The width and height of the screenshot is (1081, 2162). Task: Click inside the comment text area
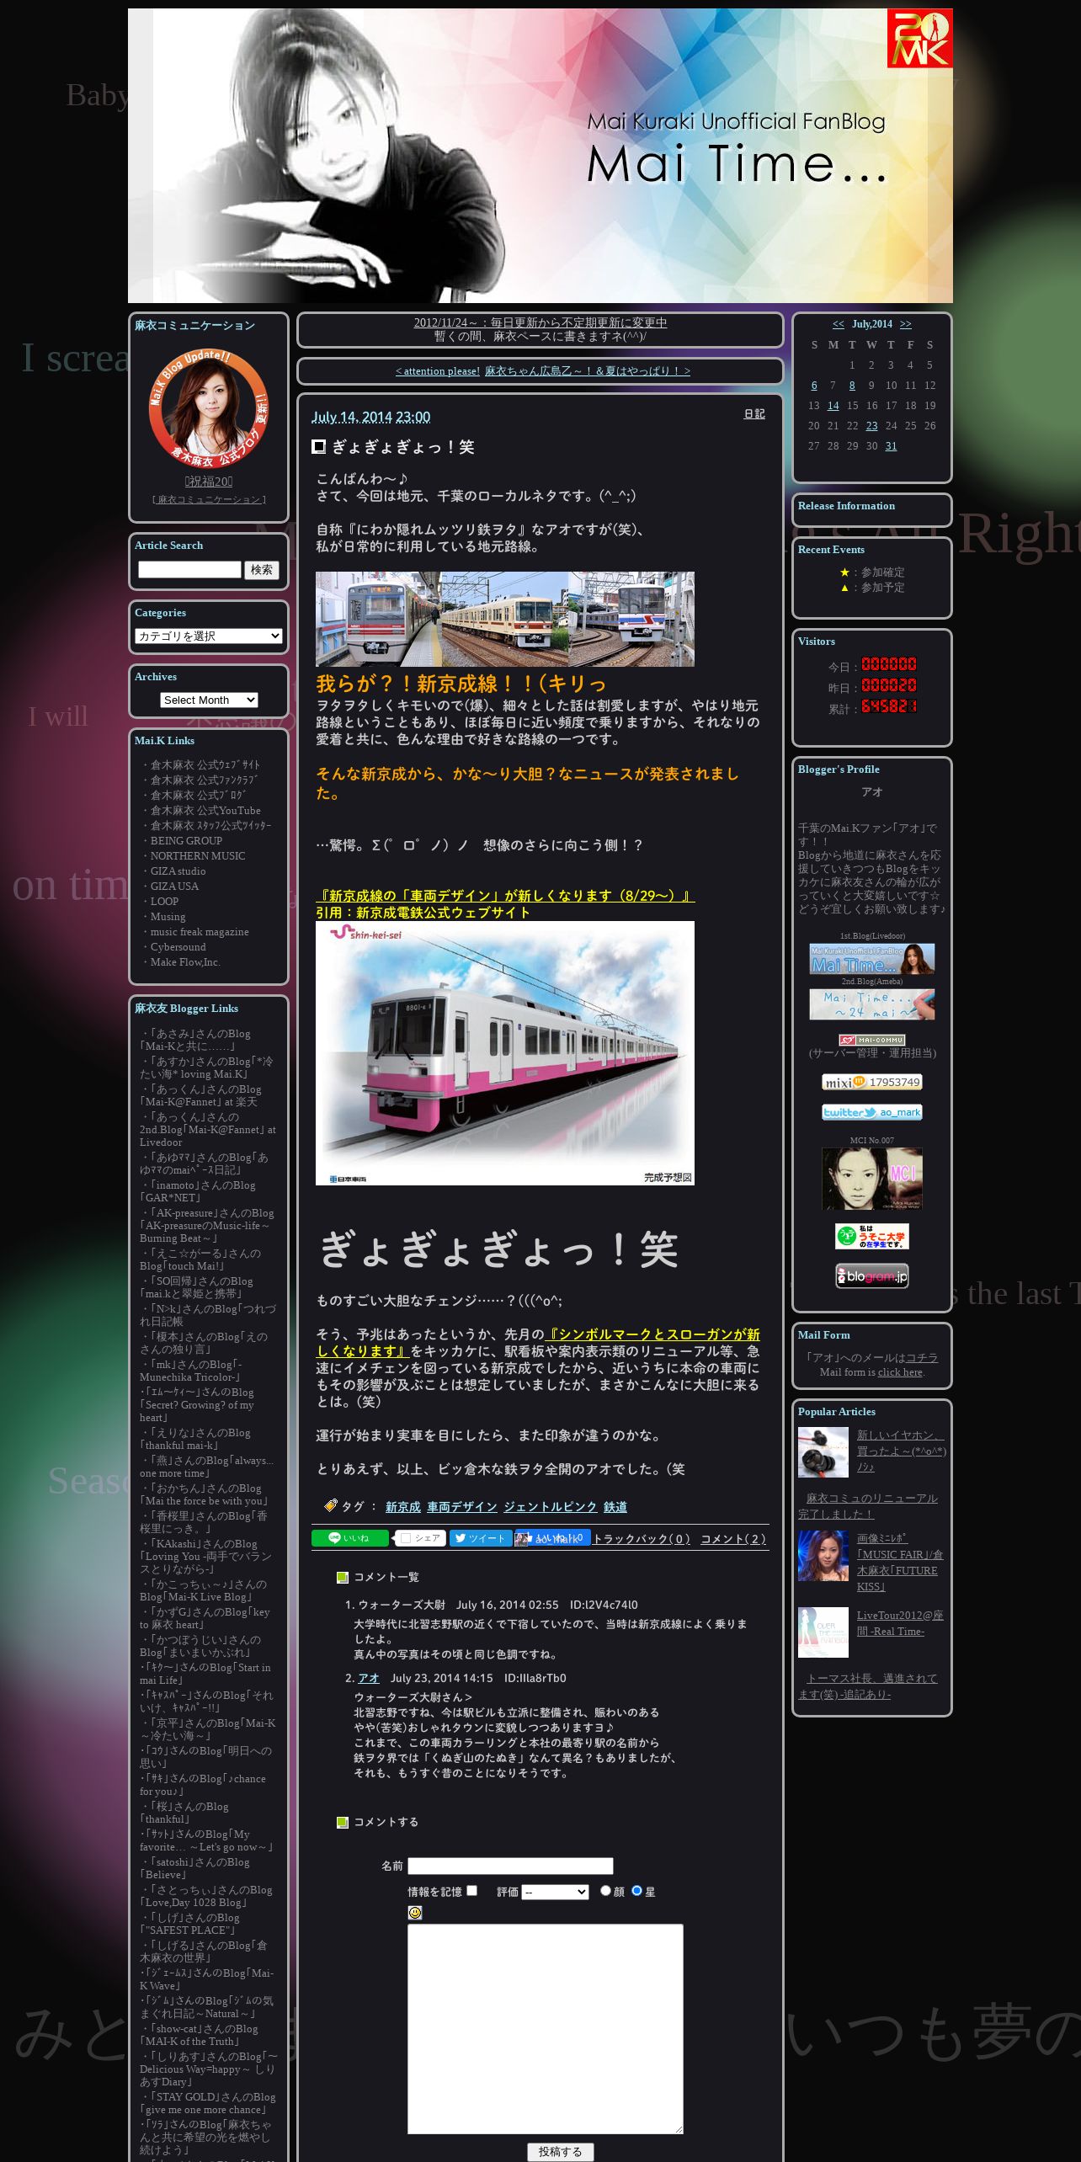546,2029
